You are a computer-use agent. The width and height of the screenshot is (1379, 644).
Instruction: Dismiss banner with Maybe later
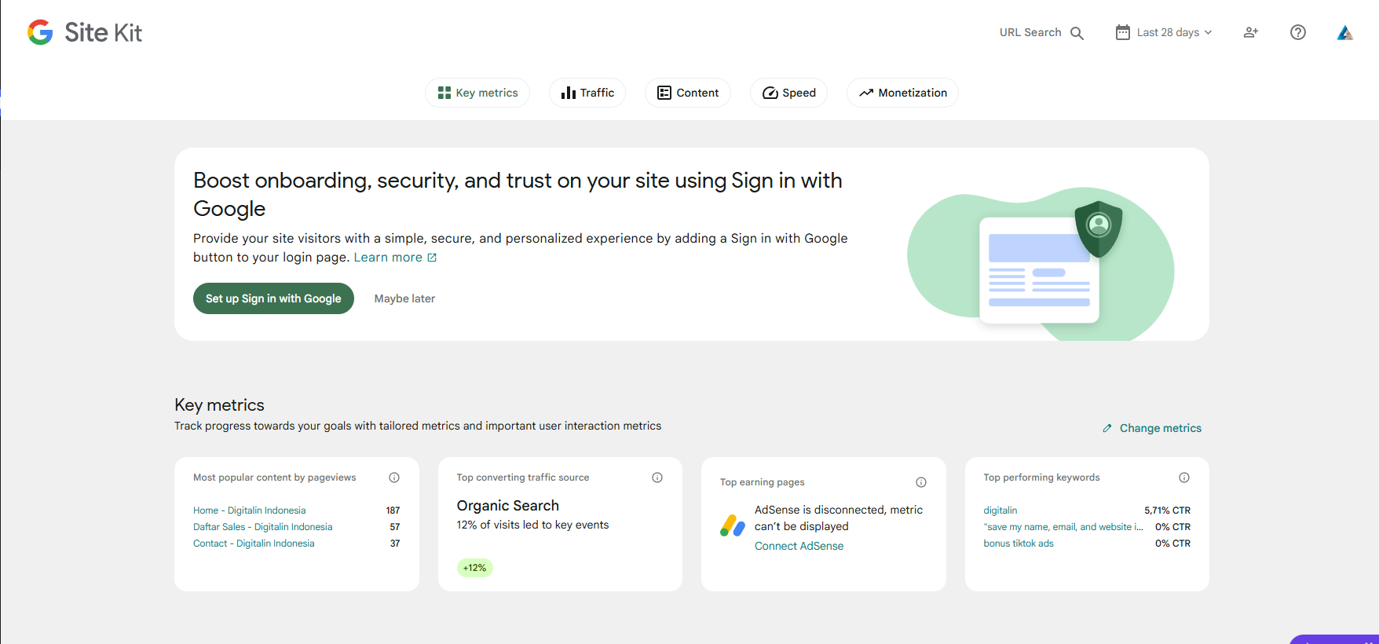click(x=404, y=298)
